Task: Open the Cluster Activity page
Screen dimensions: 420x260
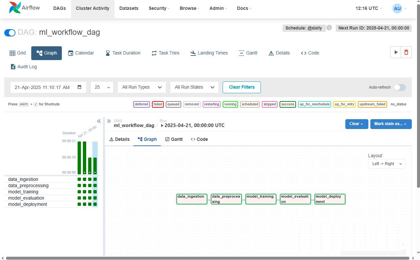Action: (x=93, y=9)
